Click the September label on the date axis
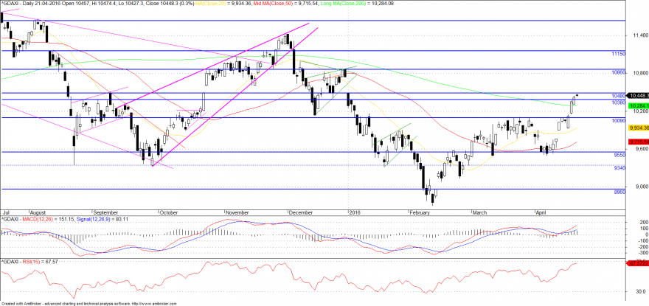Image resolution: width=649 pixels, height=306 pixels. [106, 212]
